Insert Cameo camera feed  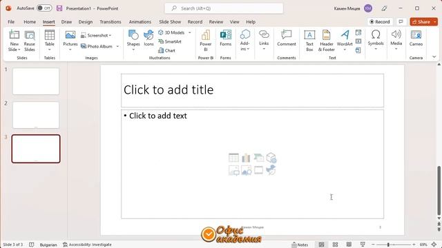coord(416,38)
